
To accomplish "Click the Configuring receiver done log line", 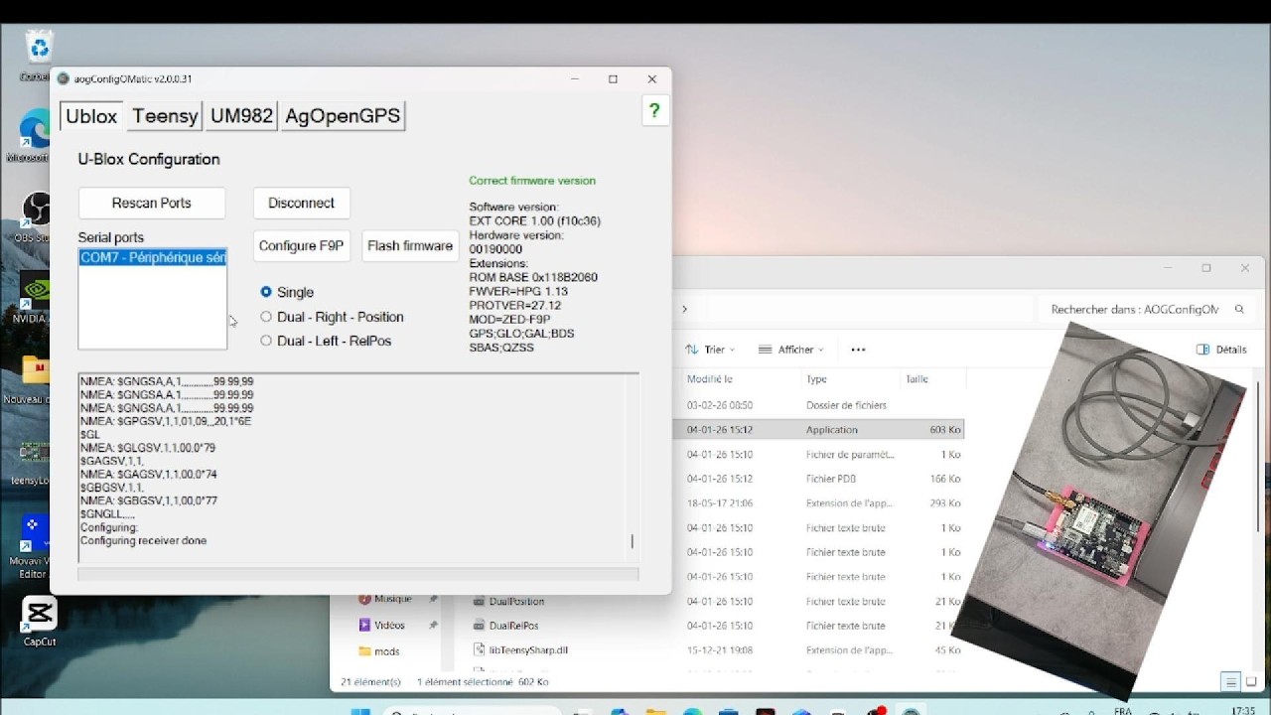I will click(x=143, y=541).
